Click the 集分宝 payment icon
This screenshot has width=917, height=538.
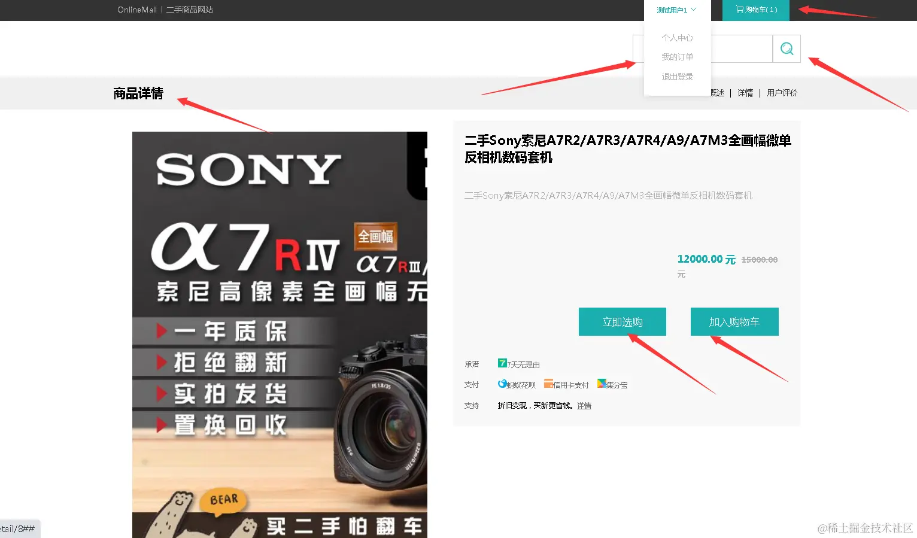[602, 384]
